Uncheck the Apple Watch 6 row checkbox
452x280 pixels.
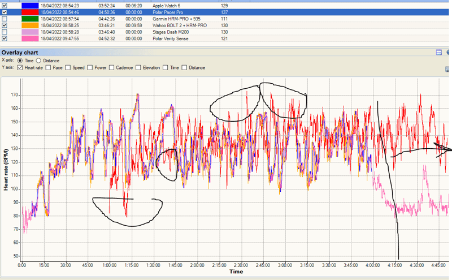(x=5, y=6)
